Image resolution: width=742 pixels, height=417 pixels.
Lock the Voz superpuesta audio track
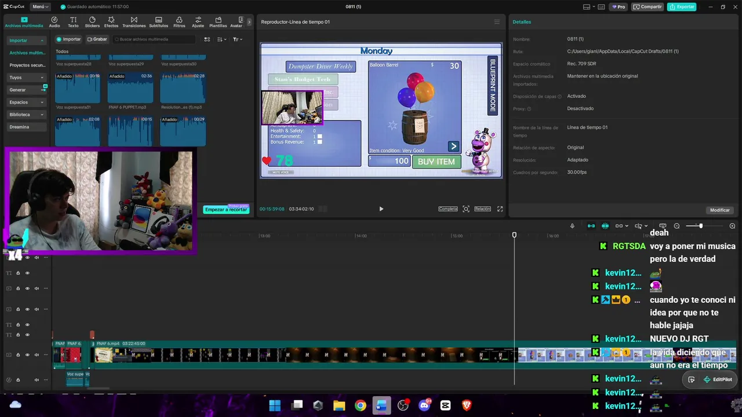click(18, 380)
